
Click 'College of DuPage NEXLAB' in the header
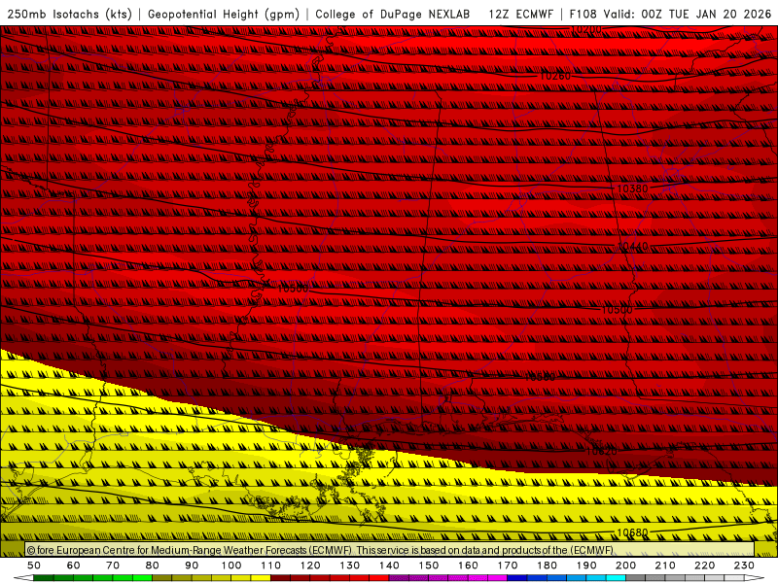pos(393,14)
